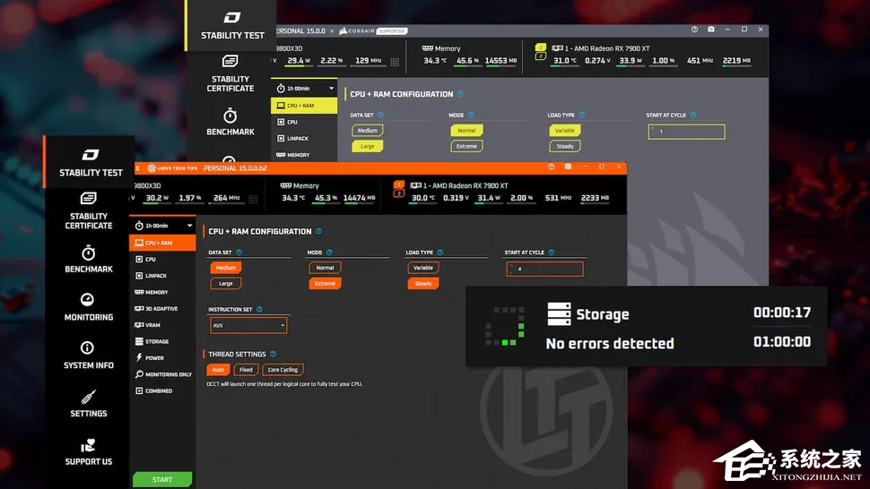This screenshot has width=870, height=489.
Task: Select Steady load type in front window
Action: [x=422, y=284]
